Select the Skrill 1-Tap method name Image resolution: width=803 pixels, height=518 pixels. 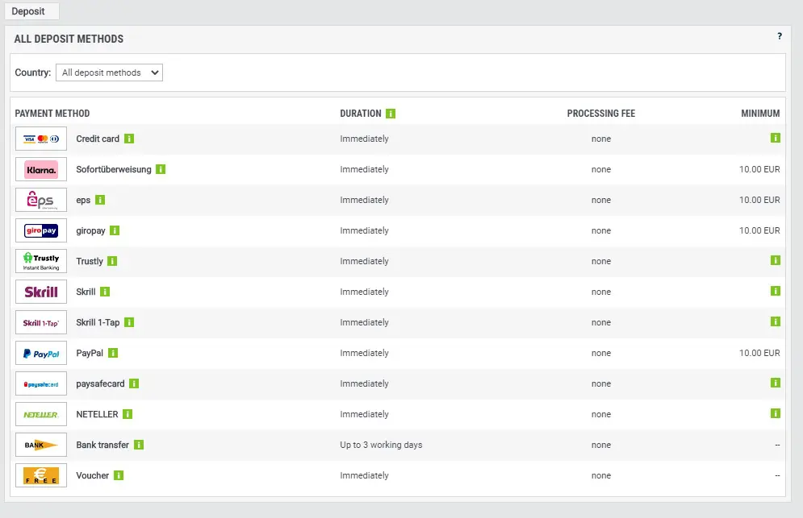[98, 323]
